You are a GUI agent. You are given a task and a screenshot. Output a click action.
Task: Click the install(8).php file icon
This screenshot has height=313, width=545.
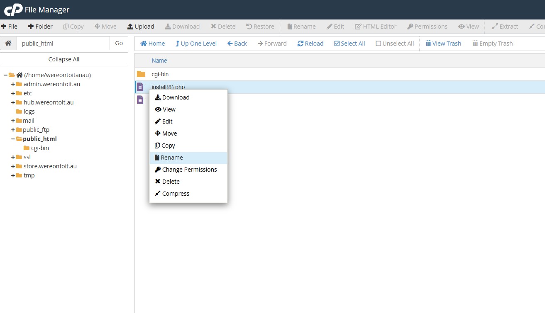tap(140, 87)
